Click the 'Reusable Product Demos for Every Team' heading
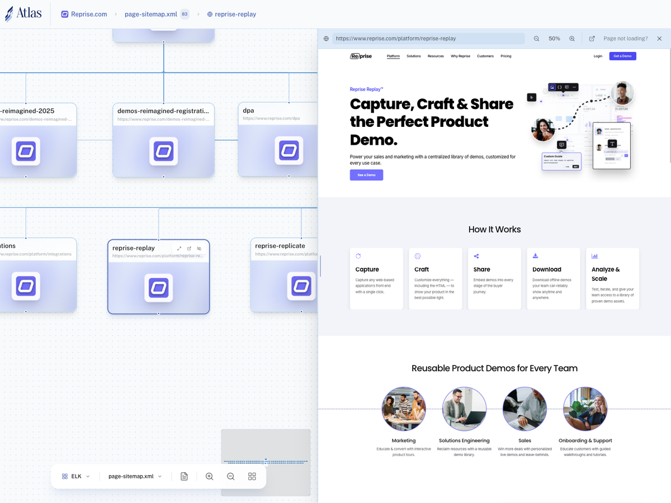 pos(494,368)
